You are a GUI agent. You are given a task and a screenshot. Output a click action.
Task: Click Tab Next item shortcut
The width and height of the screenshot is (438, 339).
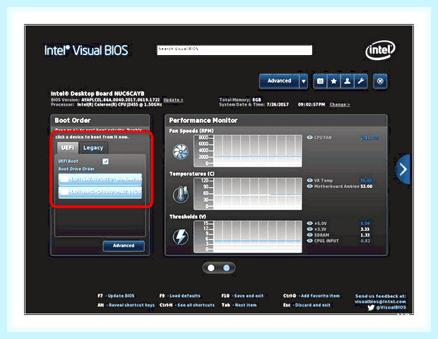point(239,305)
